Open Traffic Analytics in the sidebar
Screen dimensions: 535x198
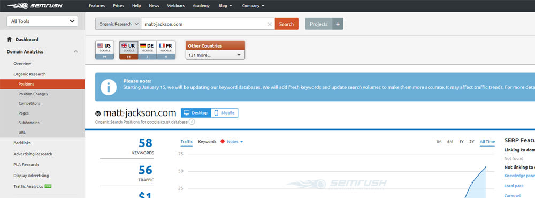(28, 186)
